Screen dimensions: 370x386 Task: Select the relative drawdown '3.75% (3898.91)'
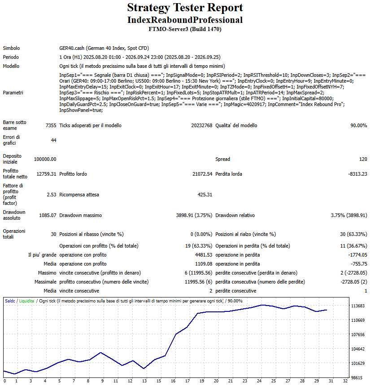349,215
